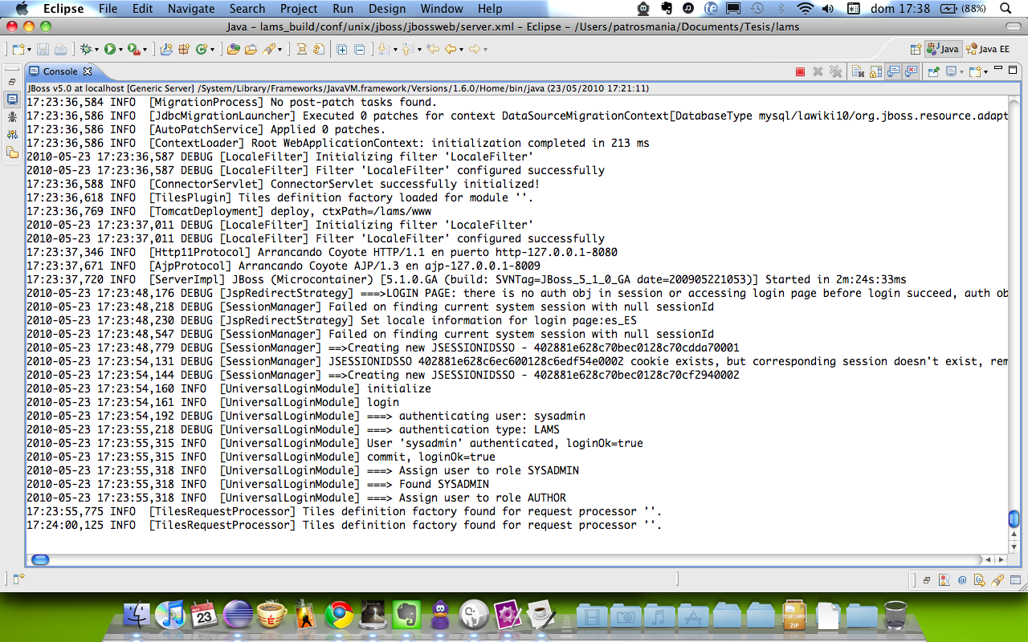Click the Clear Console icon
This screenshot has height=642, width=1028.
(x=857, y=72)
